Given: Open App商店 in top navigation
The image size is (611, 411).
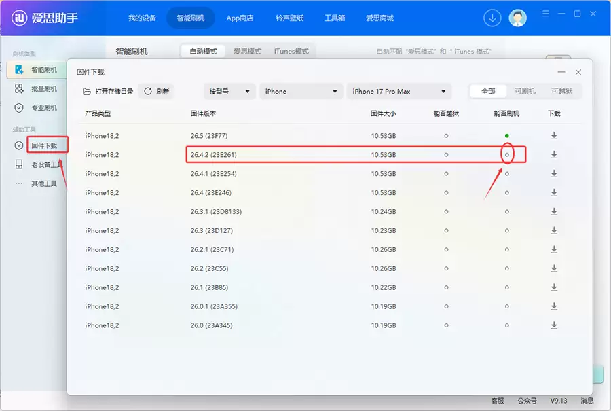Looking at the screenshot, I should pos(240,18).
